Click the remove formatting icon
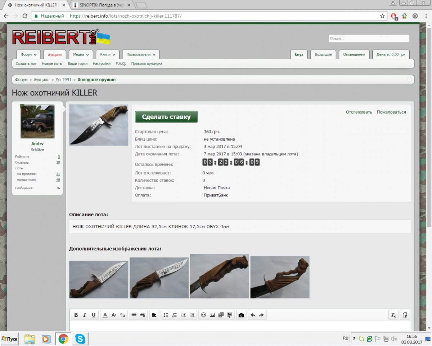432x346 pixels. pos(393,315)
